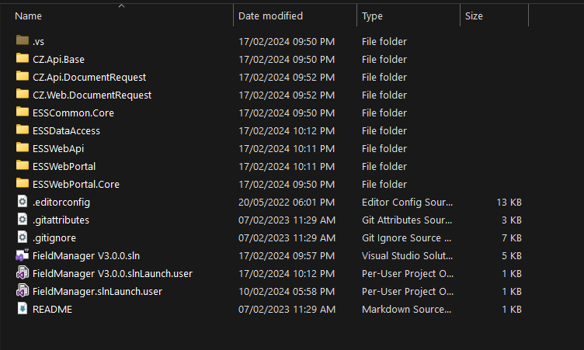584x350 pixels.
Task: Select the .gitattributes file name
Action: [x=61, y=220]
